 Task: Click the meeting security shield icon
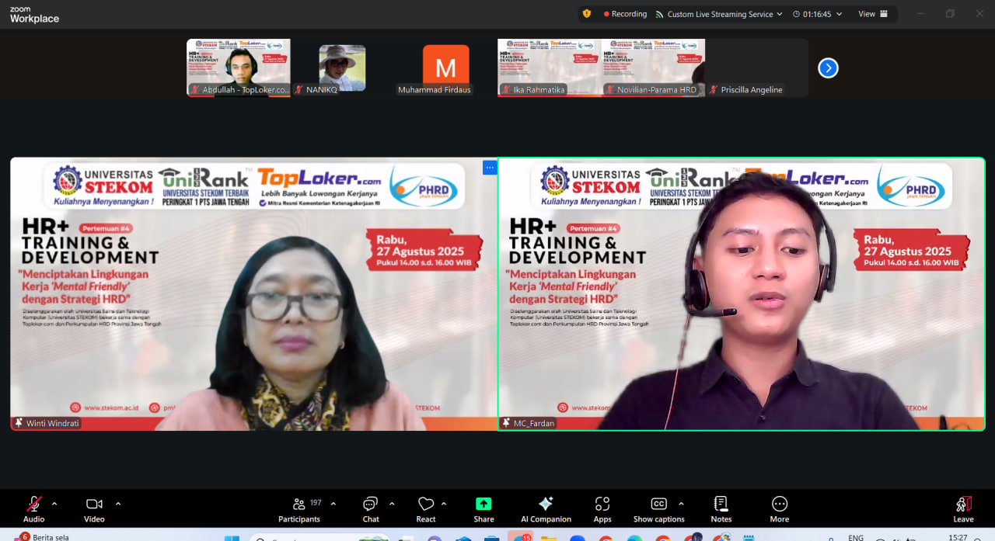click(587, 14)
